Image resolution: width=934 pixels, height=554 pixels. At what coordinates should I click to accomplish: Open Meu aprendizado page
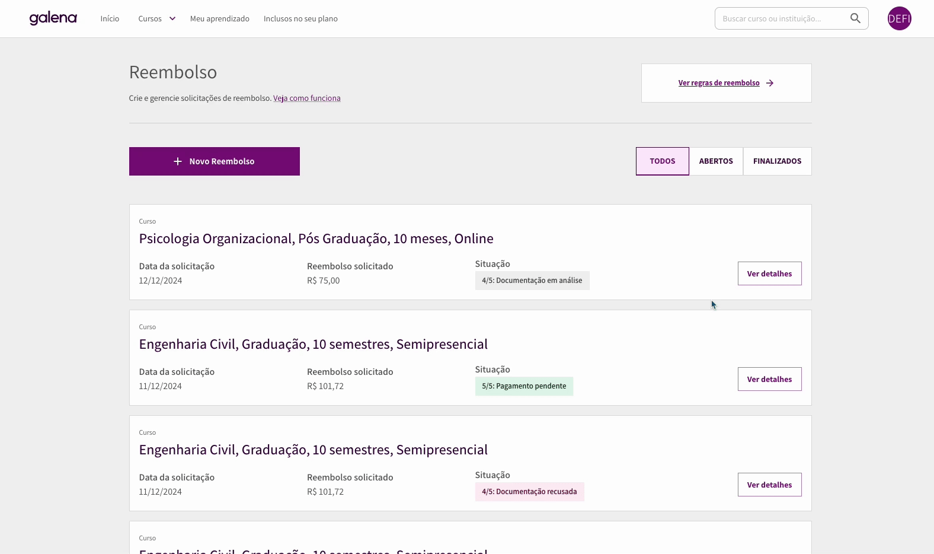[219, 18]
